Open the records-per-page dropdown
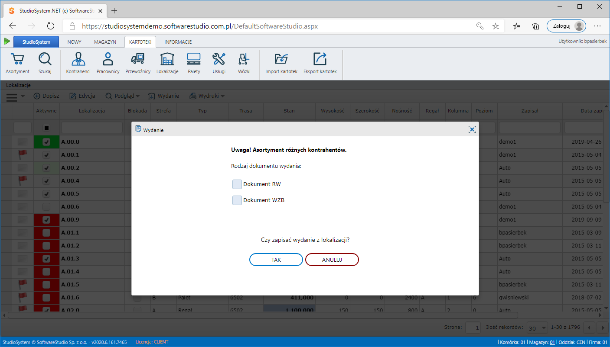The image size is (610, 347). [536, 328]
